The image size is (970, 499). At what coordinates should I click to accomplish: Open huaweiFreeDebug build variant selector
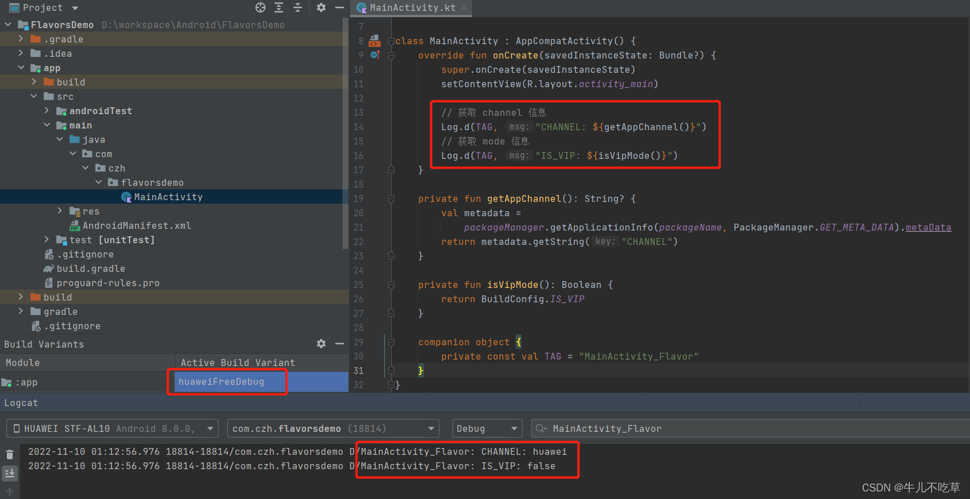[x=261, y=382]
